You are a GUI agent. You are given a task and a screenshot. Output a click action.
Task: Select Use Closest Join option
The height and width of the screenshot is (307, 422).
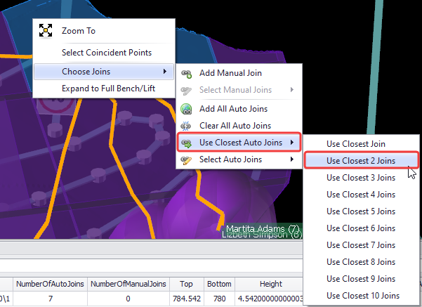click(x=356, y=144)
